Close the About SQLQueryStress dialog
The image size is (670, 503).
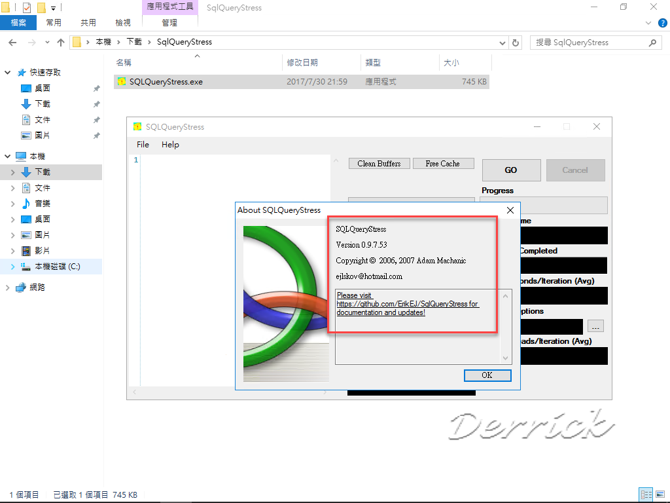[510, 210]
